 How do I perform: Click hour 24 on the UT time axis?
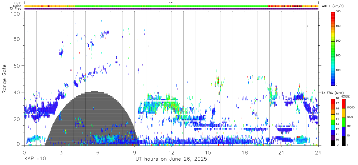point(318,152)
